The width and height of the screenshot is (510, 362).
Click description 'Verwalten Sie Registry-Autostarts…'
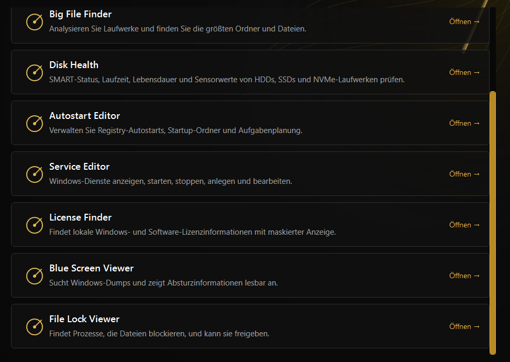coord(175,130)
